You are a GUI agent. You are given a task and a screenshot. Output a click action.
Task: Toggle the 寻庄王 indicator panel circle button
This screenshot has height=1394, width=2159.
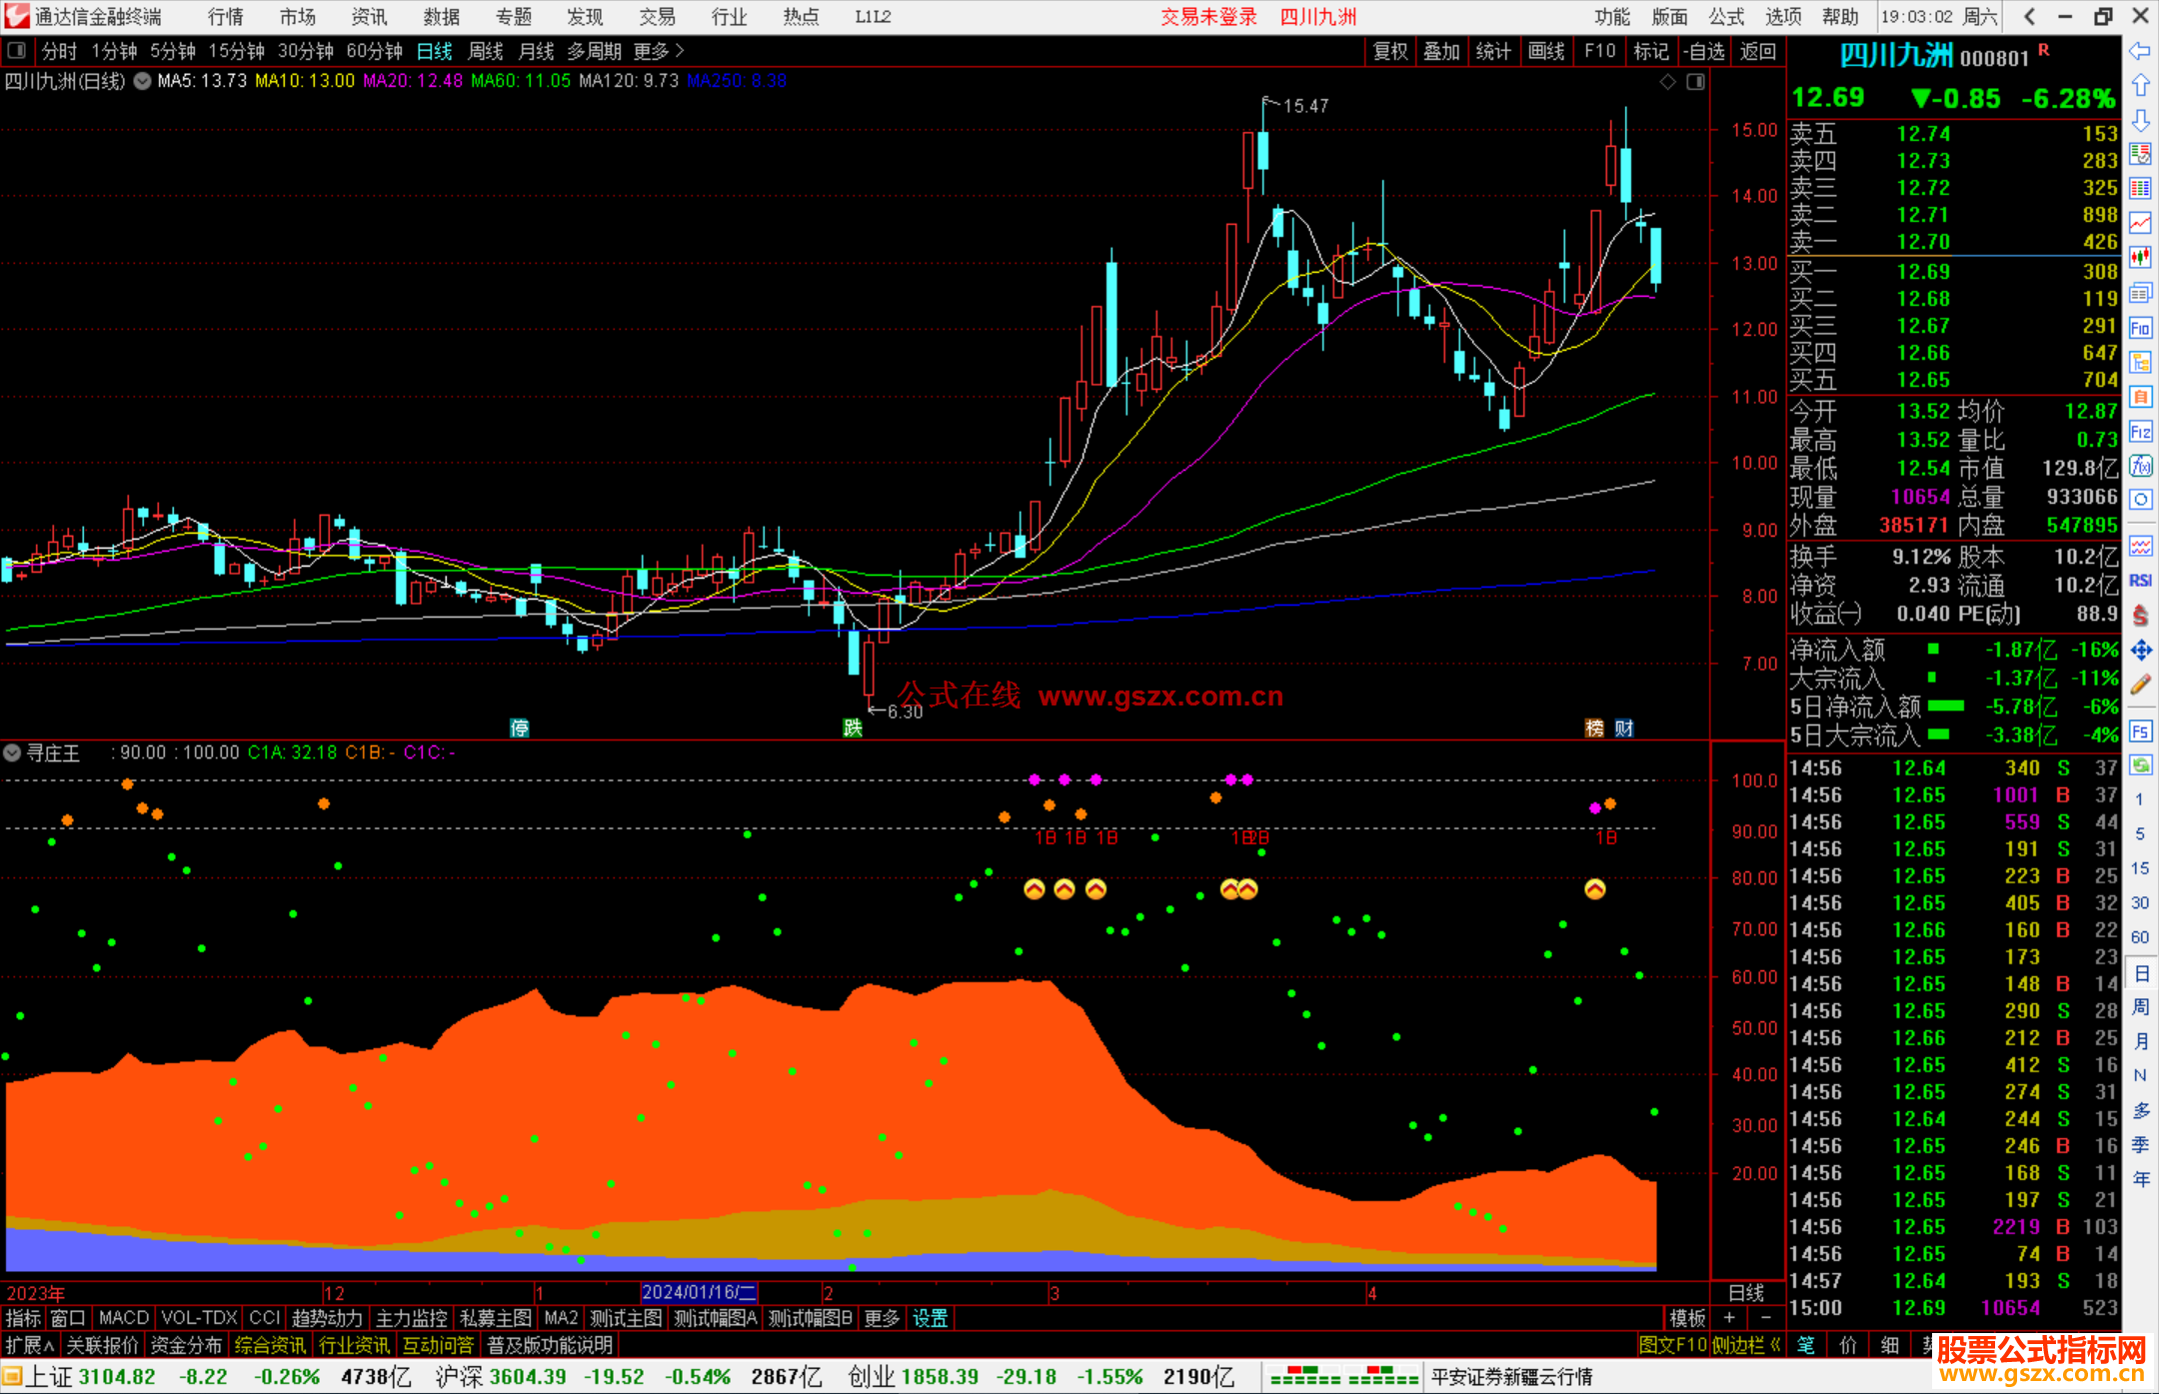[x=12, y=752]
